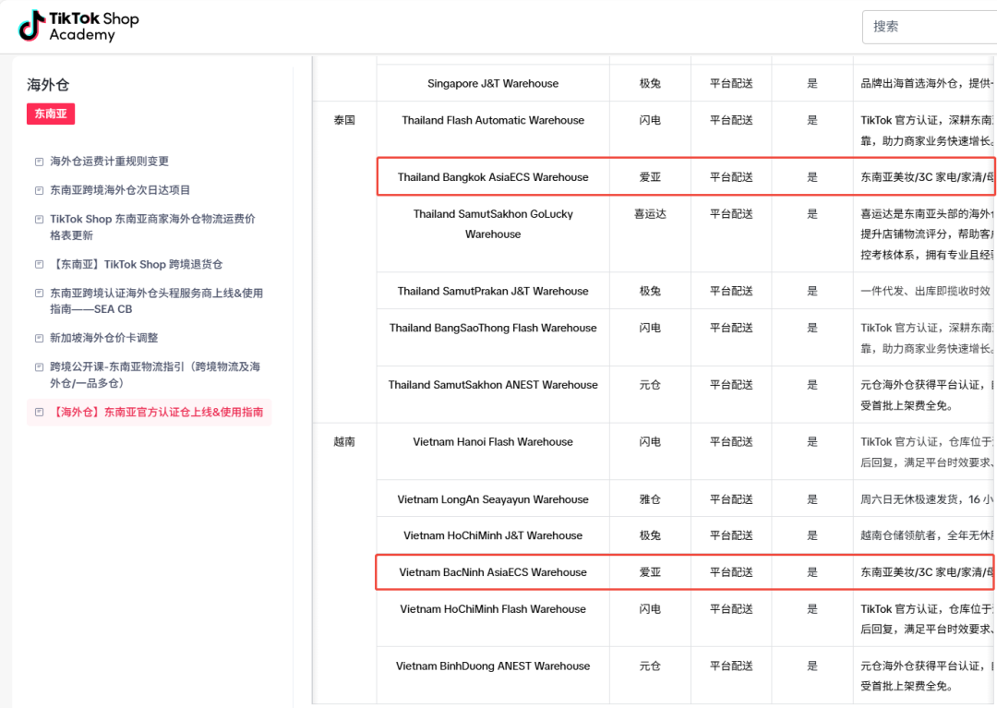Image resolution: width=997 pixels, height=708 pixels.
Task: Click 平台配送 in BacNinh AsiaECS row
Action: 731,572
